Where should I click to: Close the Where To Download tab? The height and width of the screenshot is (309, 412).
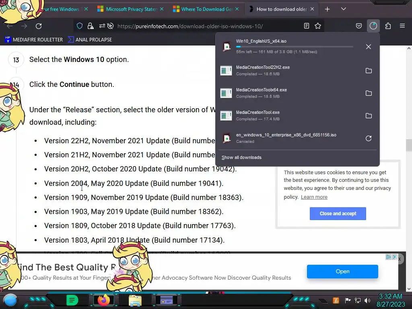pos(237,9)
